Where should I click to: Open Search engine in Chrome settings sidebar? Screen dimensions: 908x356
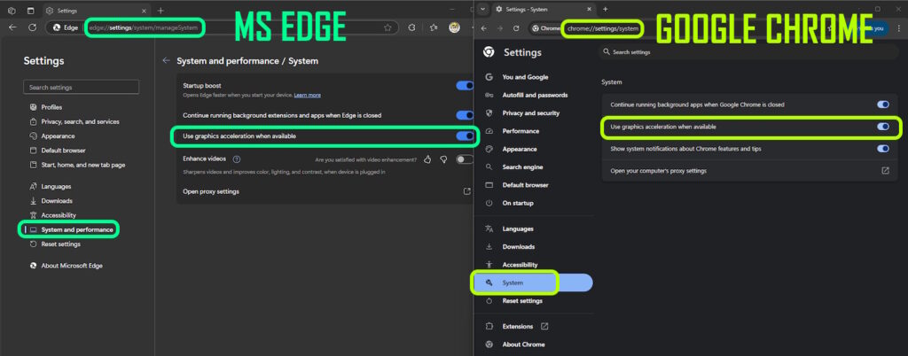pyautogui.click(x=525, y=166)
